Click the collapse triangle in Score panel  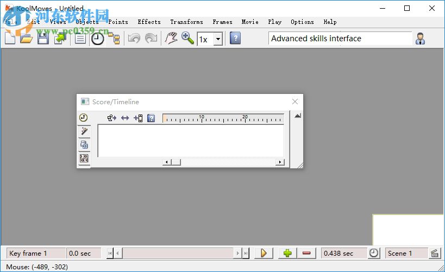297,116
